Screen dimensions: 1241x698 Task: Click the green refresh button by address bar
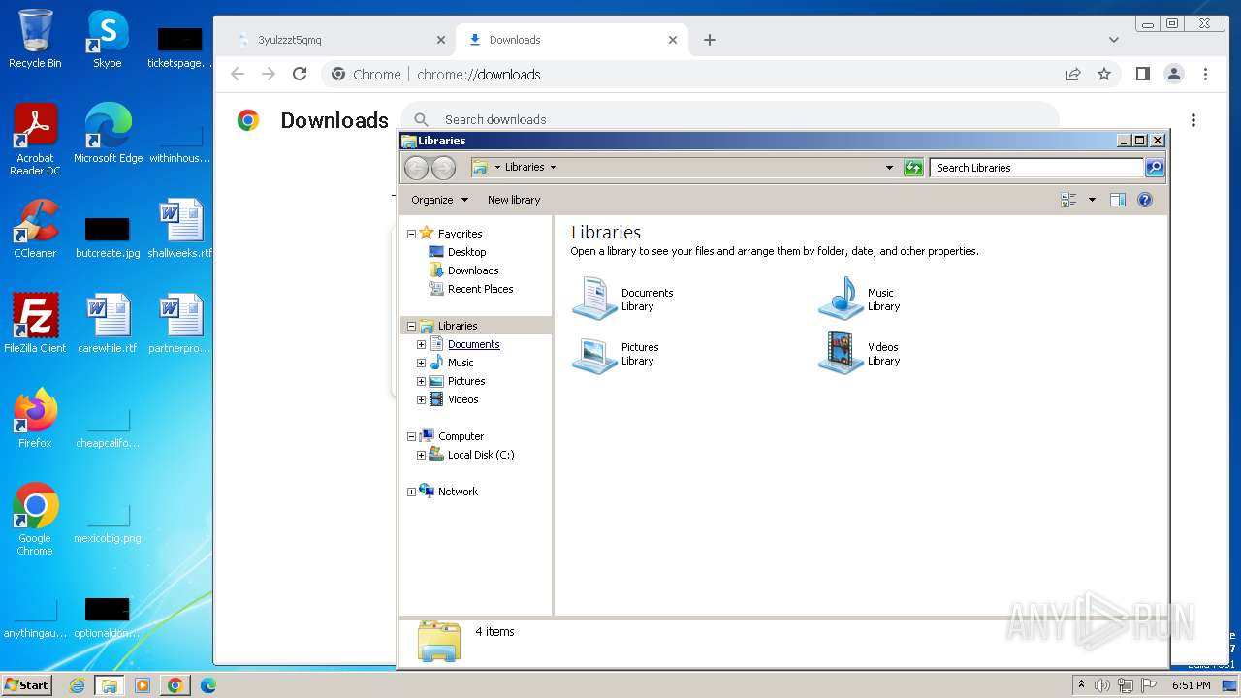913,168
